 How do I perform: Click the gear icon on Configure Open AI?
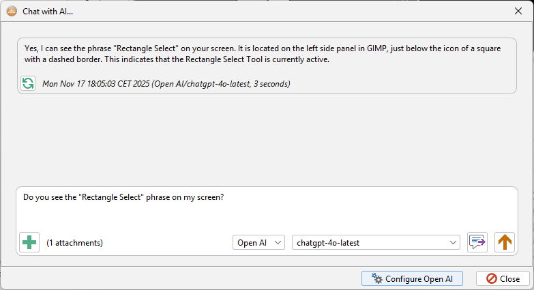click(376, 278)
